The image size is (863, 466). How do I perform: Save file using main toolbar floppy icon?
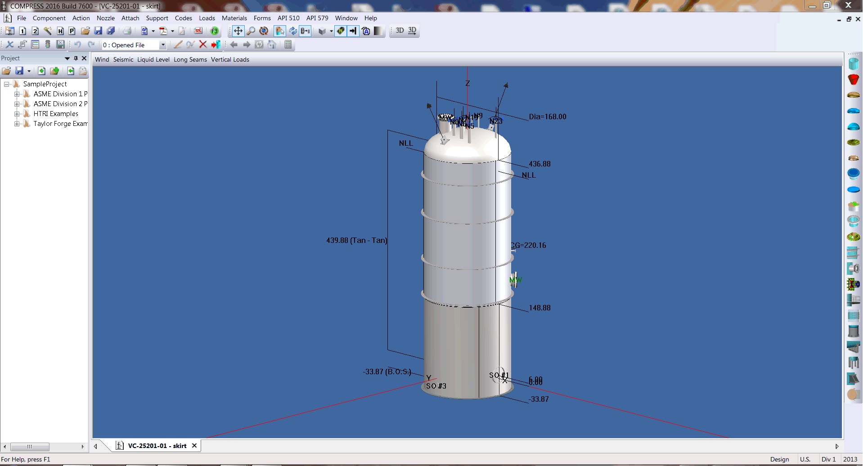(x=98, y=31)
